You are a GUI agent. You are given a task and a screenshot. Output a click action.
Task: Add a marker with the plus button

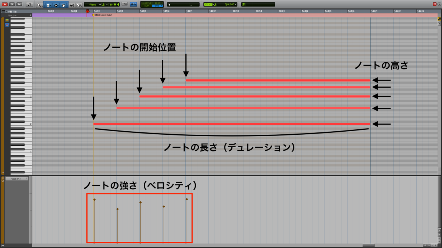coord(30,15)
